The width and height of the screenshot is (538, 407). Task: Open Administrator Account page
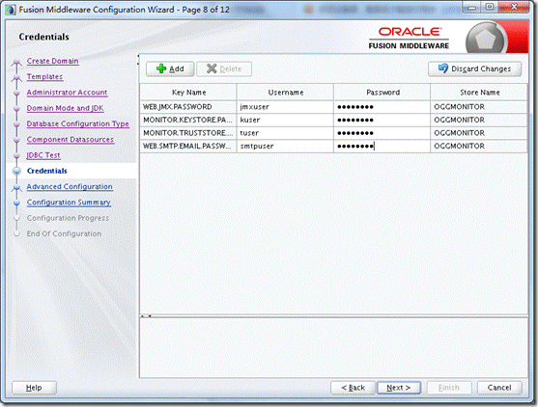pos(67,93)
